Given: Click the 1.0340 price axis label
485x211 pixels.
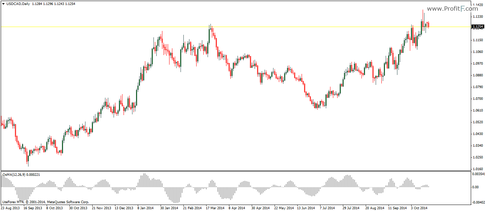Looking at the screenshot, I should (478, 146).
